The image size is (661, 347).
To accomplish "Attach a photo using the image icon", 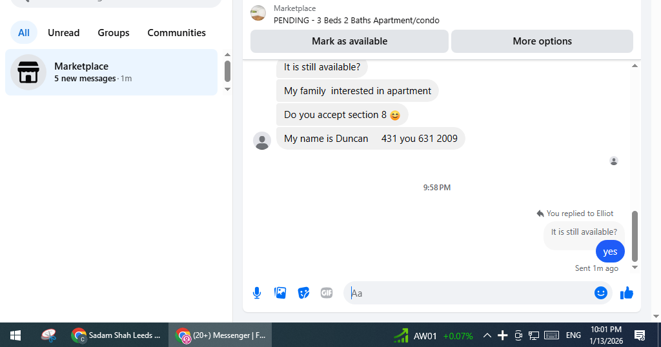I will [x=280, y=293].
